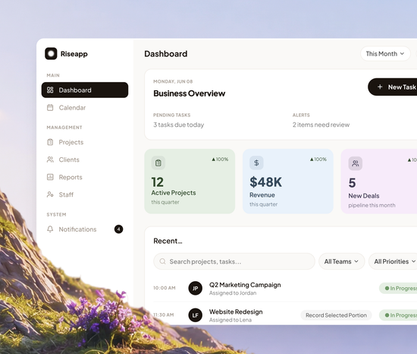This screenshot has height=354, width=417.
Task: Click the Riseapp brand name
Action: coord(74,54)
